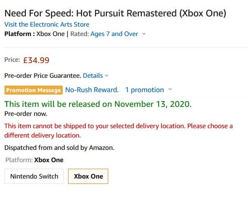
Task: Click the Pre-order now text
Action: point(25,113)
